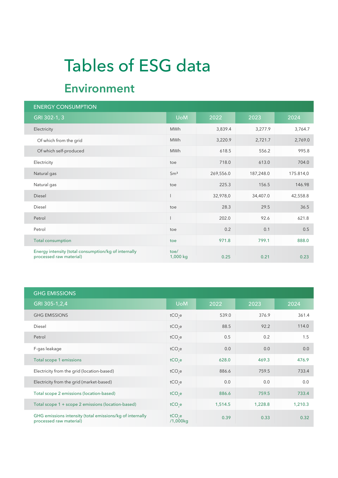Select the total consumption value 971.8
Image resolution: width=338 pixels, height=478 pixels.
[x=225, y=240]
